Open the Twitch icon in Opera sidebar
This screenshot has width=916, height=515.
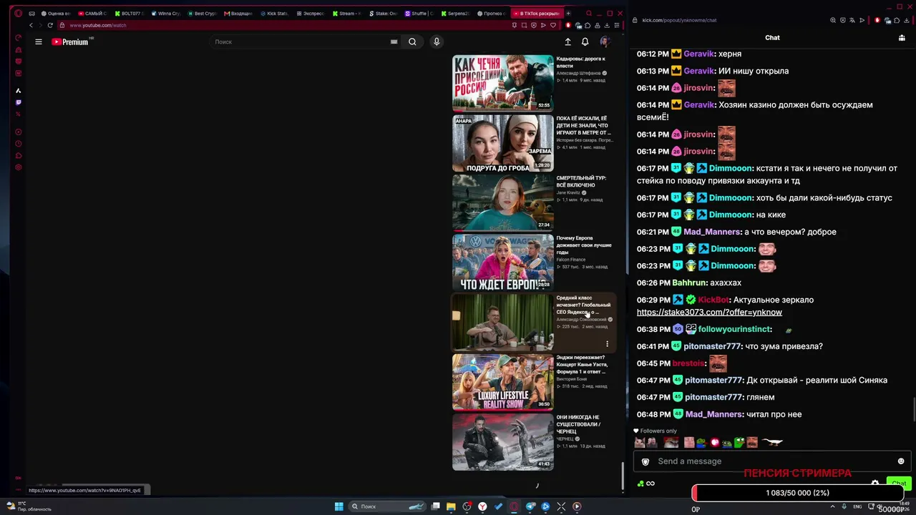tap(19, 102)
